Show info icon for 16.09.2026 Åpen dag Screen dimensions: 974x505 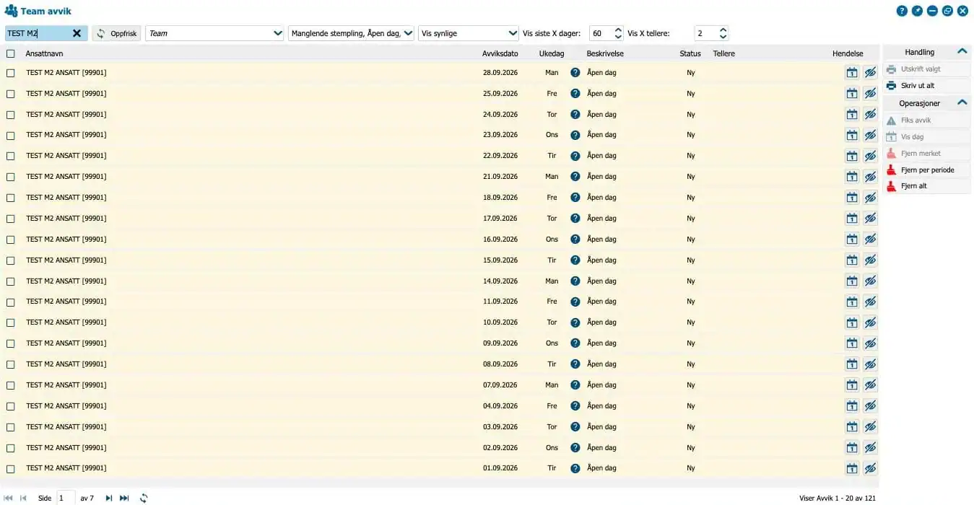(x=575, y=240)
